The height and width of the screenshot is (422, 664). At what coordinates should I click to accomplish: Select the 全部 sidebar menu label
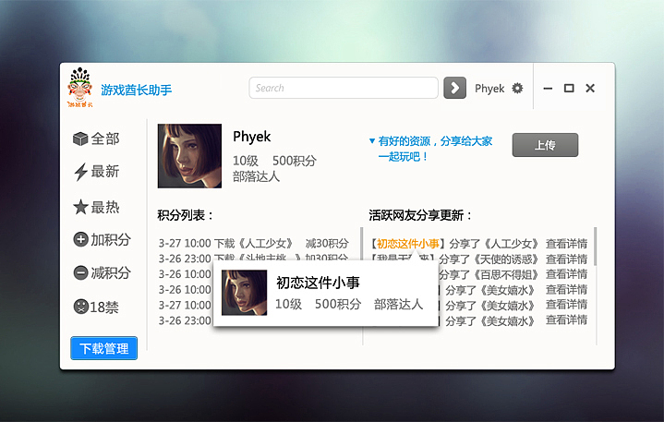105,139
